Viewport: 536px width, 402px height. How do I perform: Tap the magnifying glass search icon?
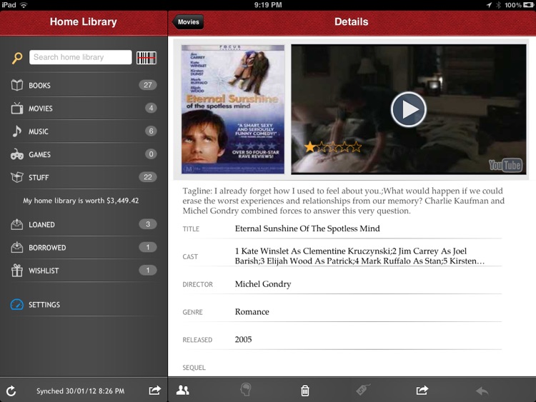pos(17,58)
